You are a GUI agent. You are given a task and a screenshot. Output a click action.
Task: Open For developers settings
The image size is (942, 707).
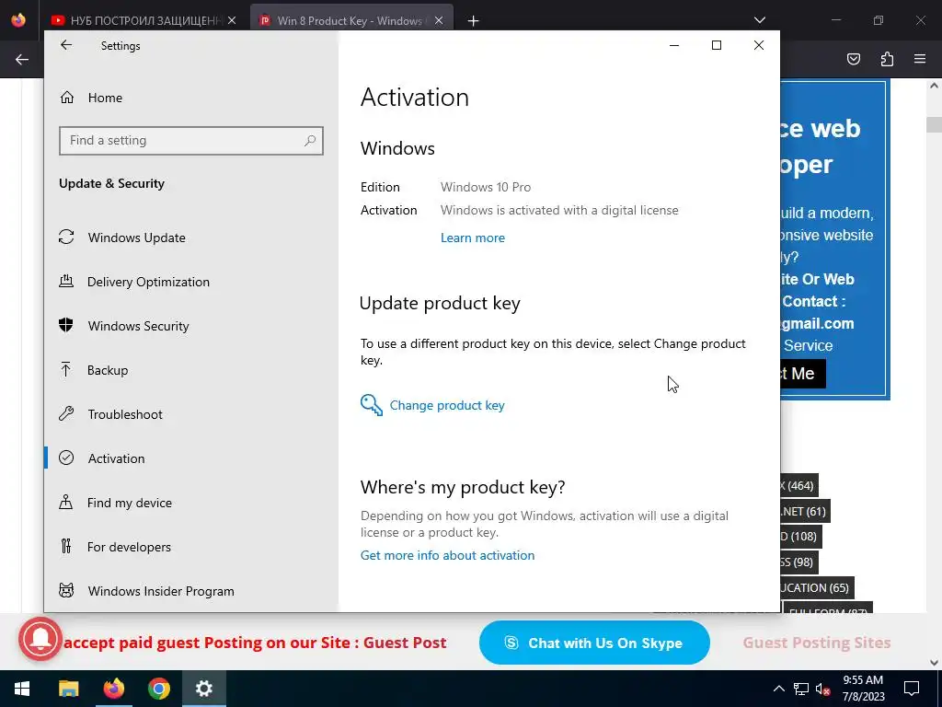click(115, 547)
